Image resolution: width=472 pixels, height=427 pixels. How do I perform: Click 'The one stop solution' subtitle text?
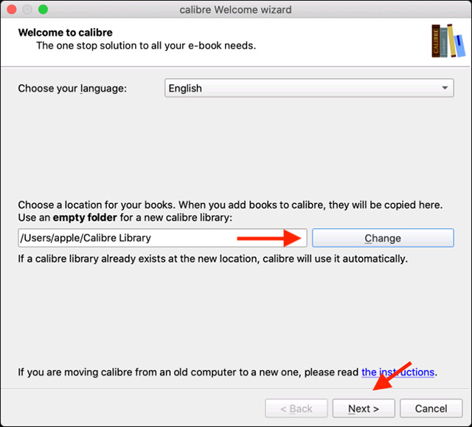(x=146, y=46)
